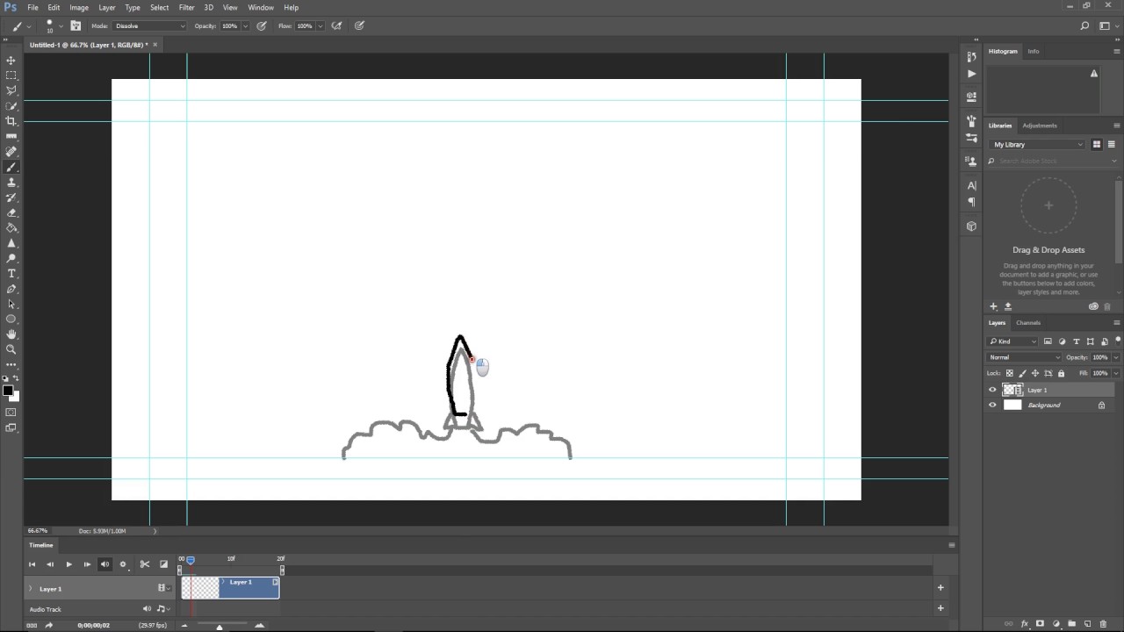Delete layer using the trash icon

(1104, 624)
